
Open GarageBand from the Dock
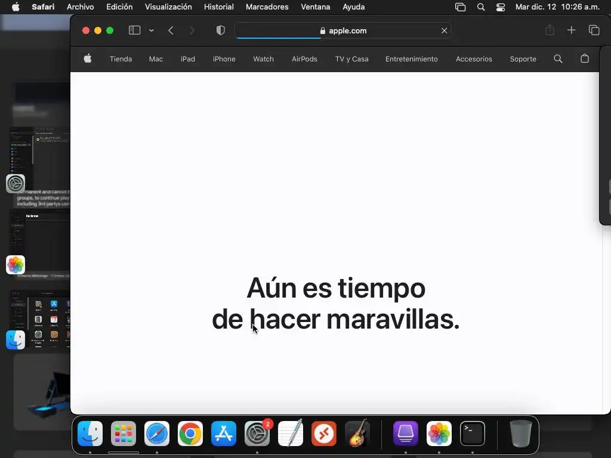coord(357,434)
